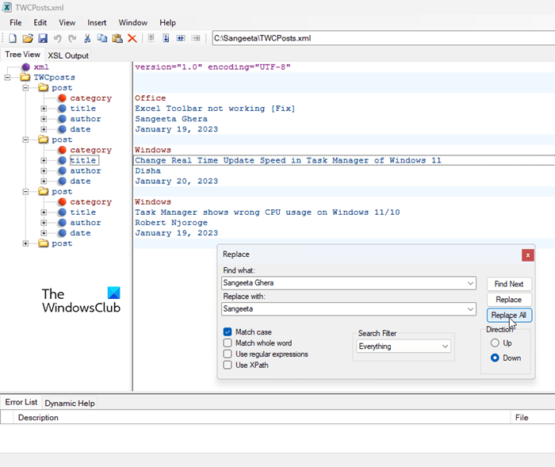Screen dimensions: 555x467
Task: Open the Edit menu
Action: click(40, 23)
